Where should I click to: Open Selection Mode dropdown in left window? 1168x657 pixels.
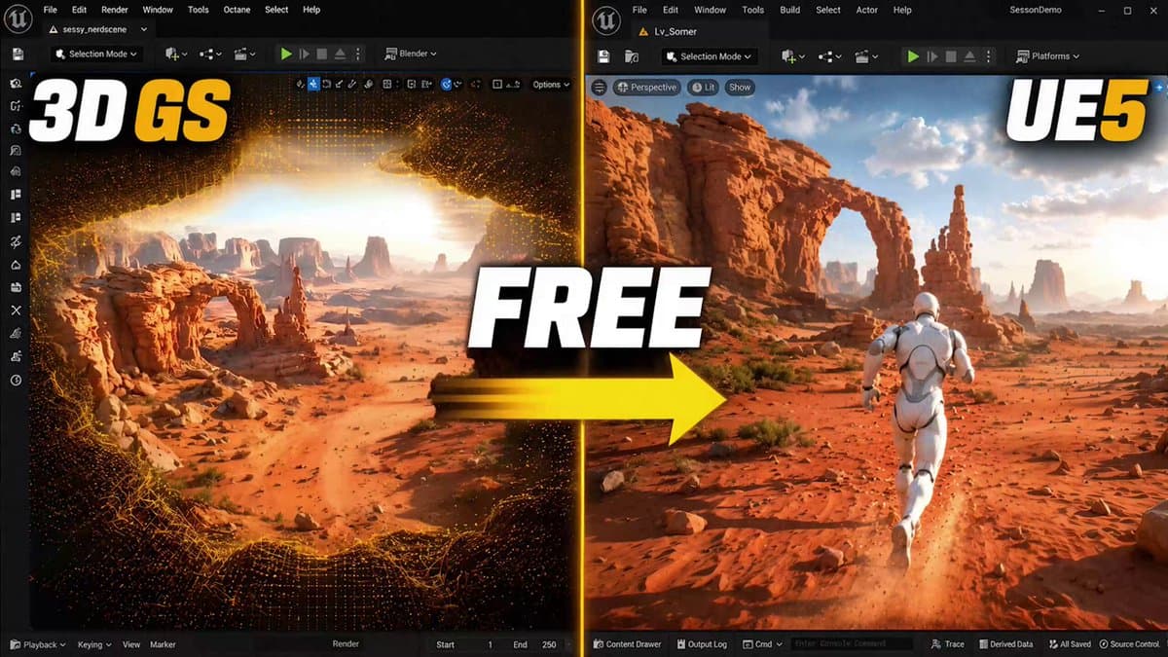[97, 55]
